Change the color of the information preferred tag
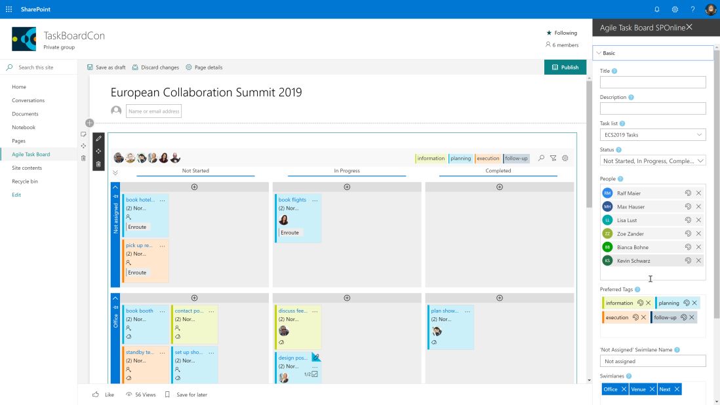This screenshot has height=405, width=720. point(640,303)
